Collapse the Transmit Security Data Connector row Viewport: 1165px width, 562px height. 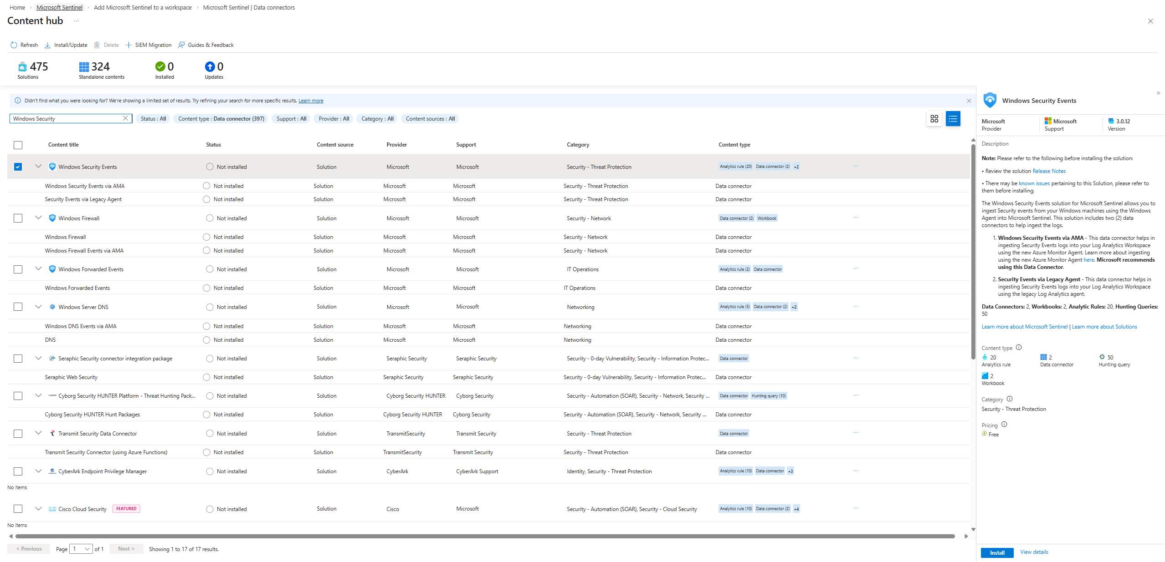(38, 433)
